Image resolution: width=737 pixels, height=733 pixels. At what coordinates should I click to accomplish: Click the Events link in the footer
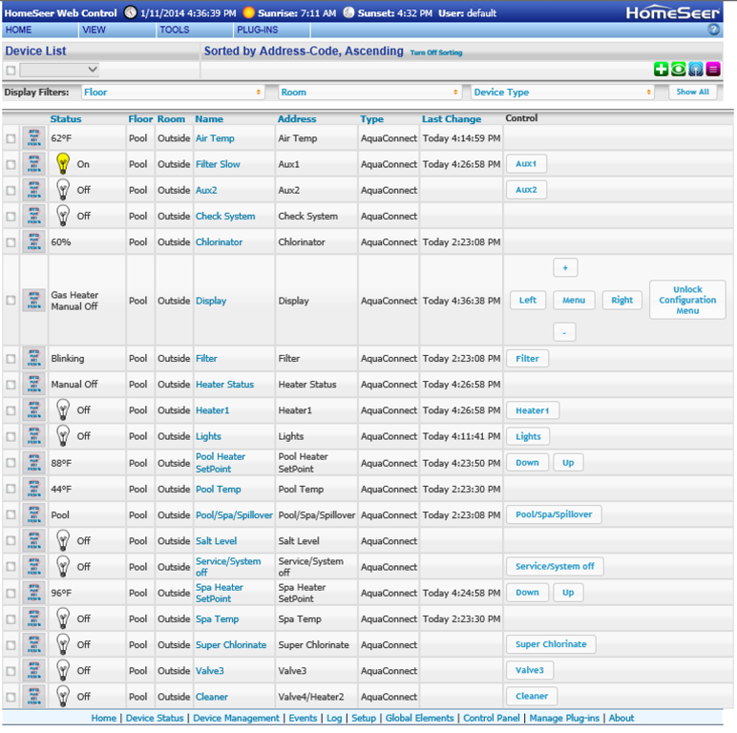(303, 718)
